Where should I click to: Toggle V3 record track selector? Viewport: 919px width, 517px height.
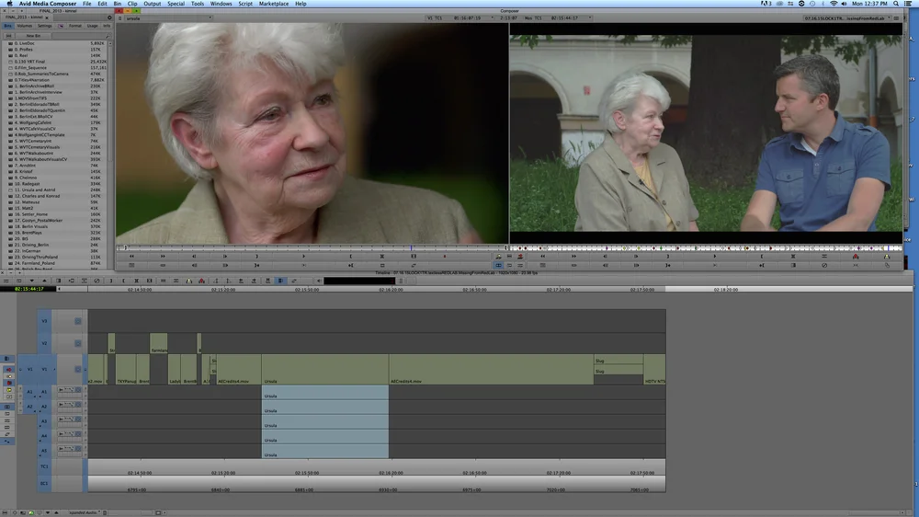tap(44, 321)
